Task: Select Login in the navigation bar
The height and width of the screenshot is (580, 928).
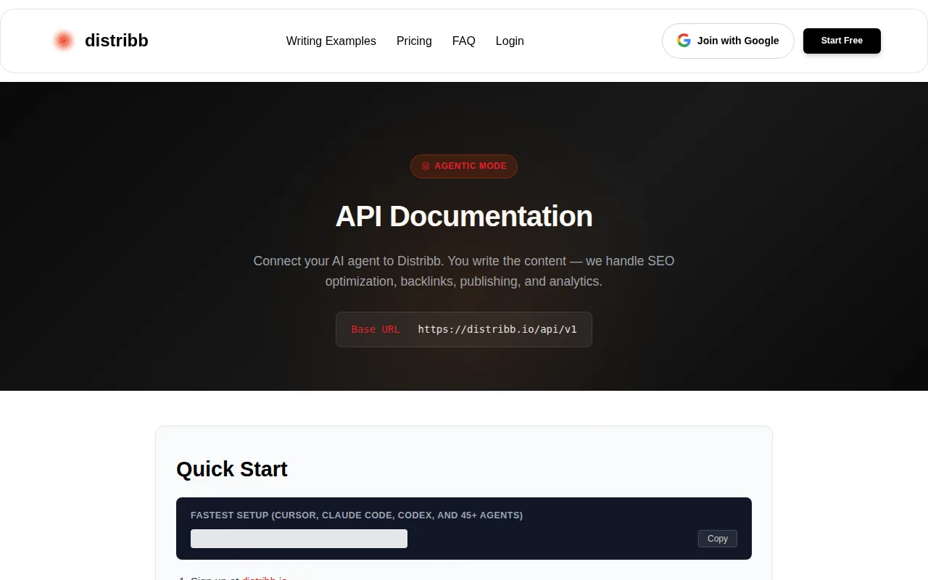Action: pyautogui.click(x=510, y=41)
